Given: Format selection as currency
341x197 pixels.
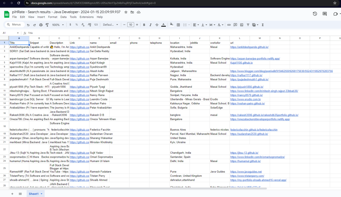Looking at the screenshot, I should click(70, 25).
